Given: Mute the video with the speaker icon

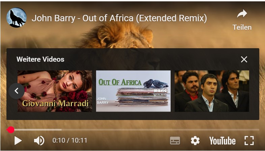Looking at the screenshot, I should [x=39, y=141].
